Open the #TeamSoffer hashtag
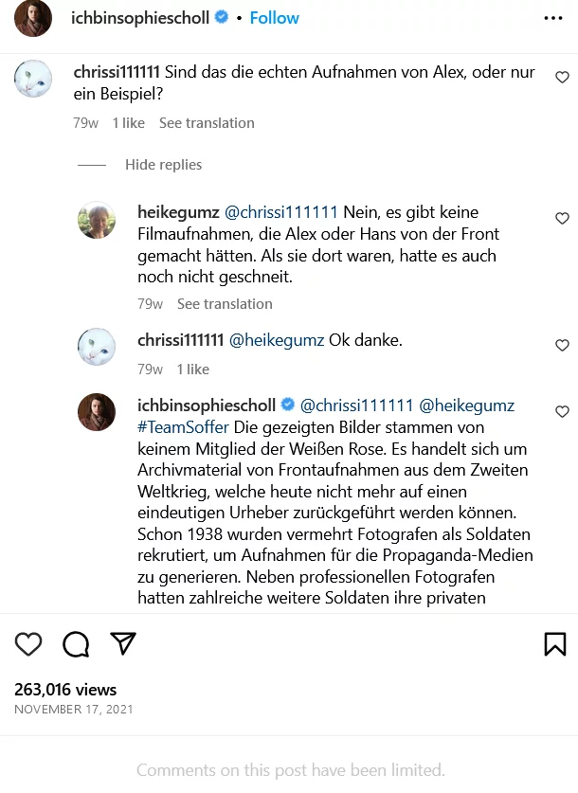 [183, 426]
